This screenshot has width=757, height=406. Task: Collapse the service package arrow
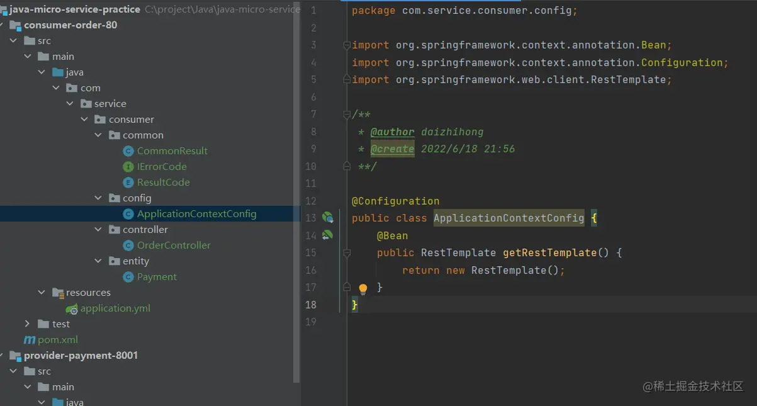(x=70, y=104)
